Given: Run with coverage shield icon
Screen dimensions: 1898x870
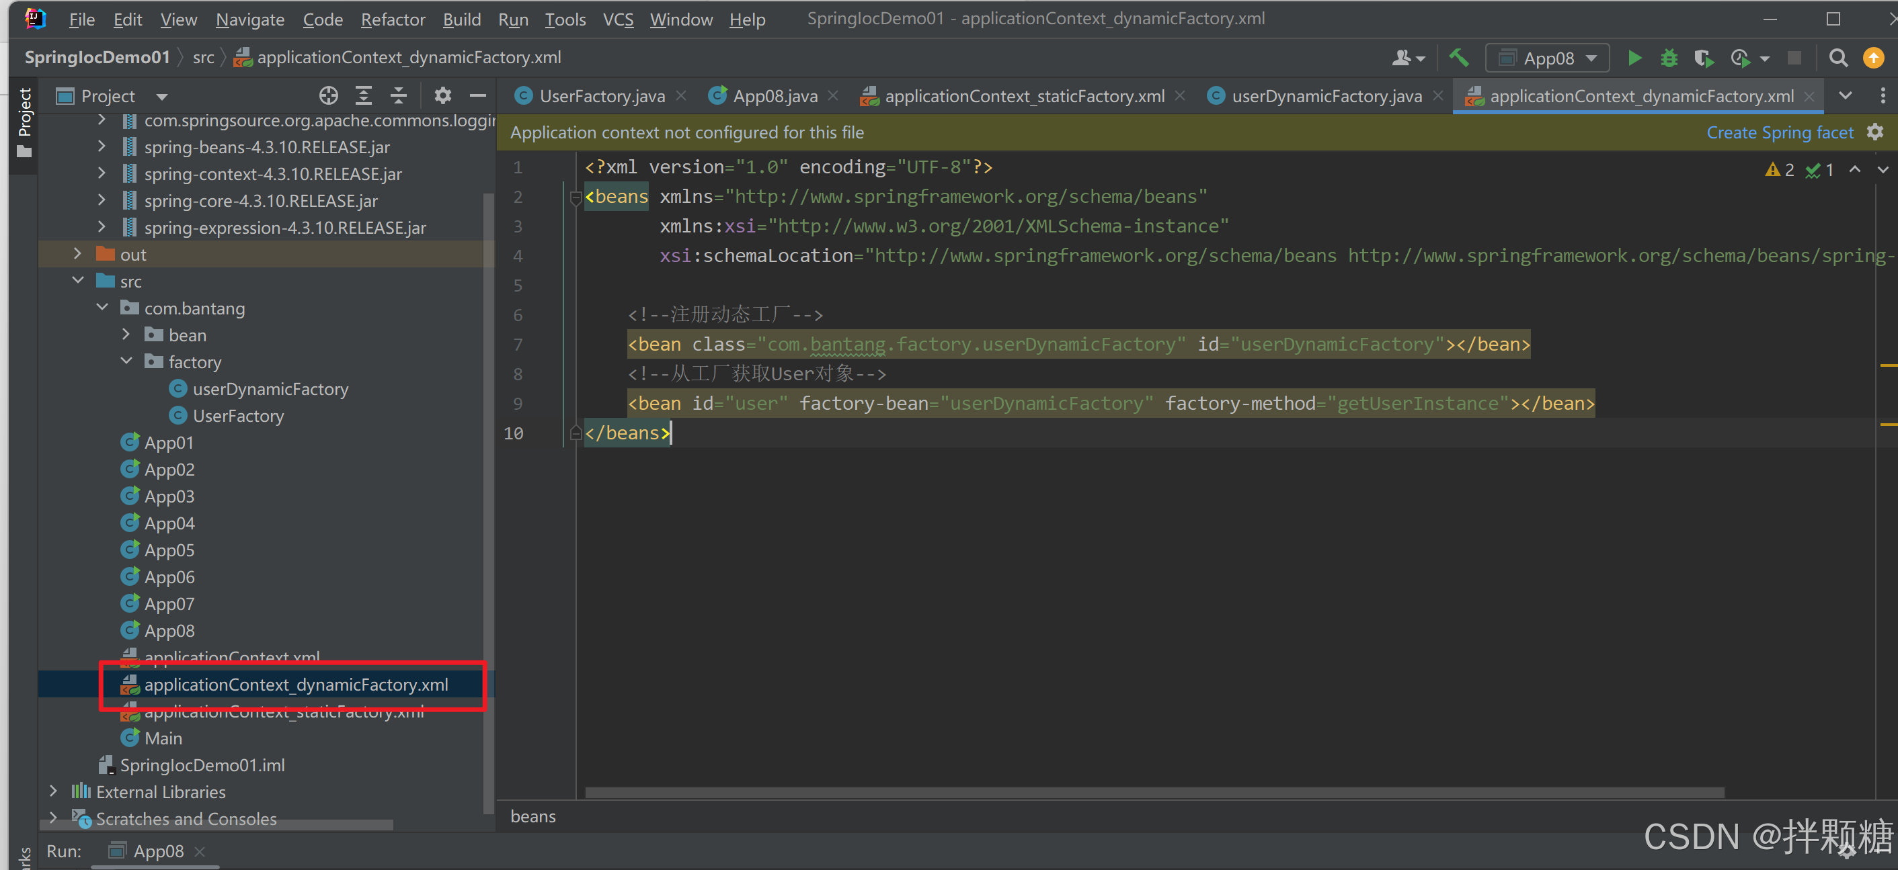Looking at the screenshot, I should tap(1703, 58).
